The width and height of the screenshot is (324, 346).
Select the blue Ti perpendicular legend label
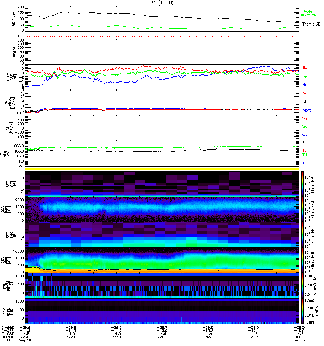[x=305, y=163]
